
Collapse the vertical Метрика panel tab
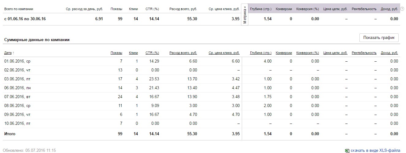[x=245, y=15]
